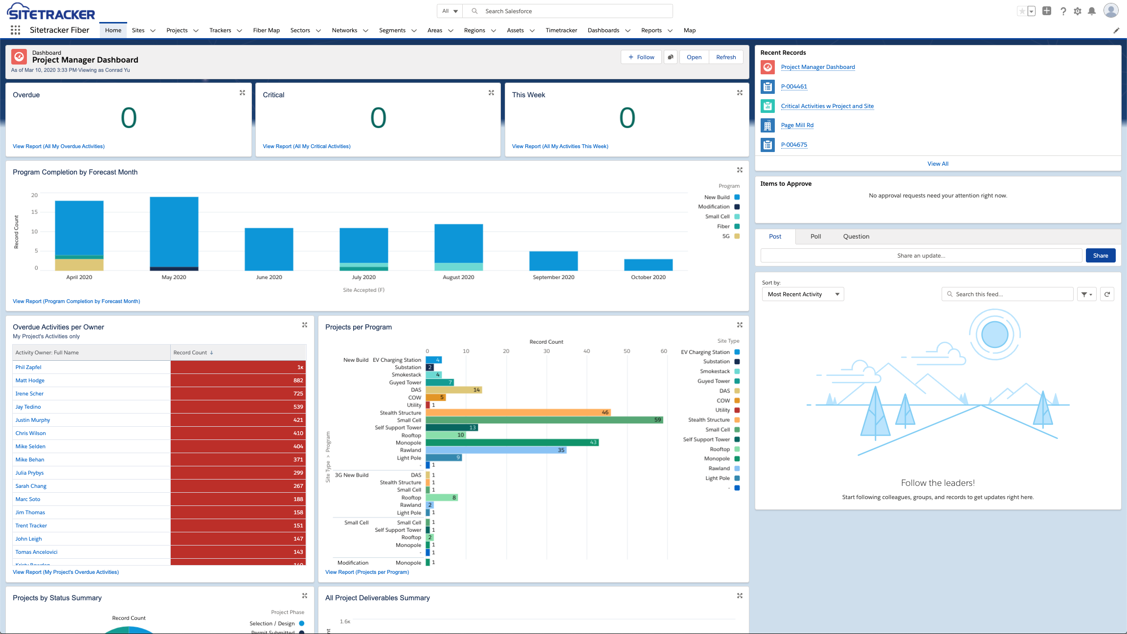Click the May 2020 chart bar

coord(174,234)
